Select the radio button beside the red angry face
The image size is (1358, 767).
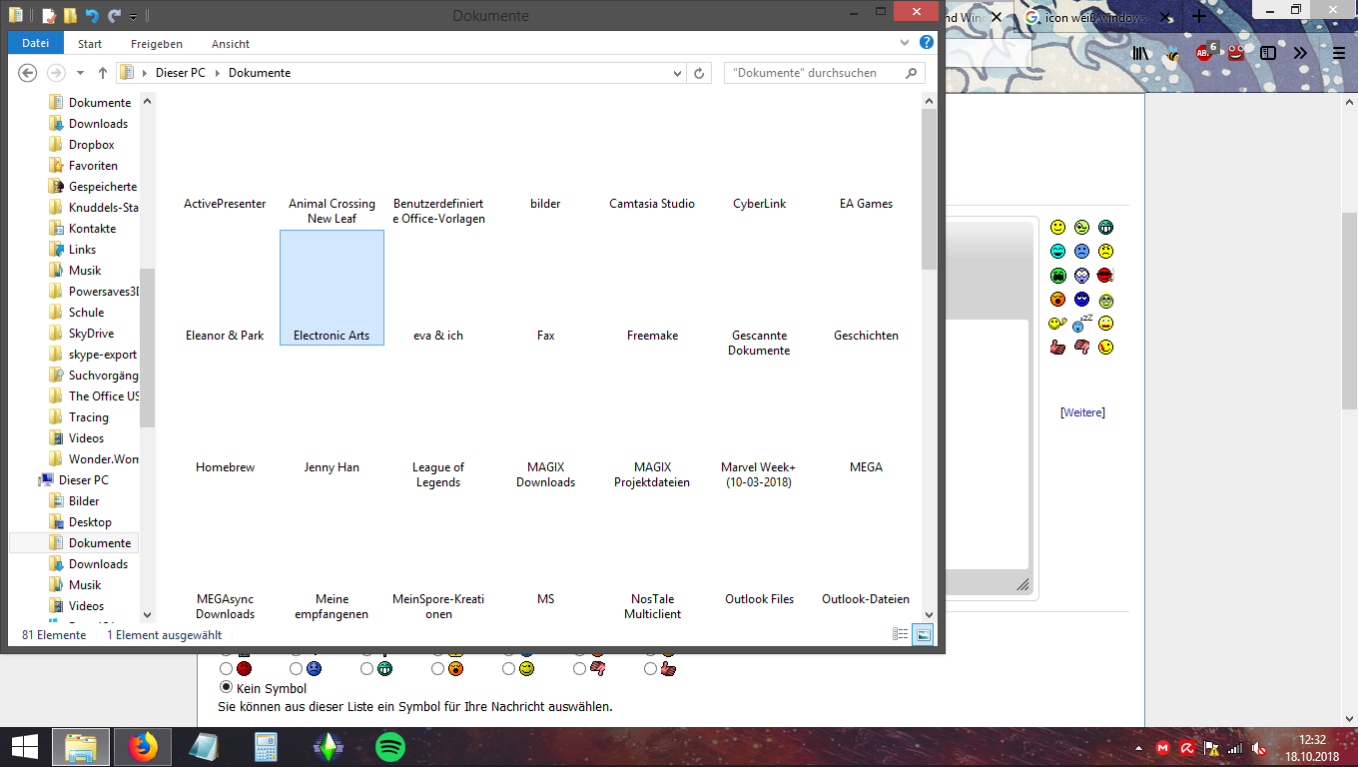(x=226, y=668)
